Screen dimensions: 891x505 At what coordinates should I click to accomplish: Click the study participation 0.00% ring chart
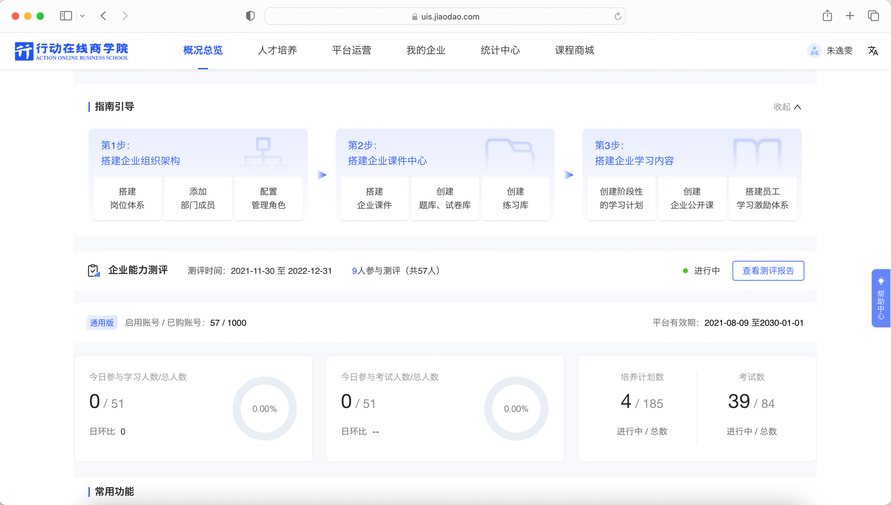(x=265, y=409)
